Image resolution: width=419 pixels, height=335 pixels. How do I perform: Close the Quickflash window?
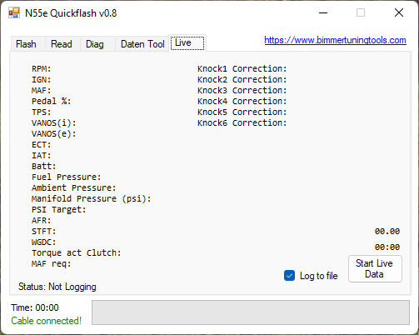(399, 12)
